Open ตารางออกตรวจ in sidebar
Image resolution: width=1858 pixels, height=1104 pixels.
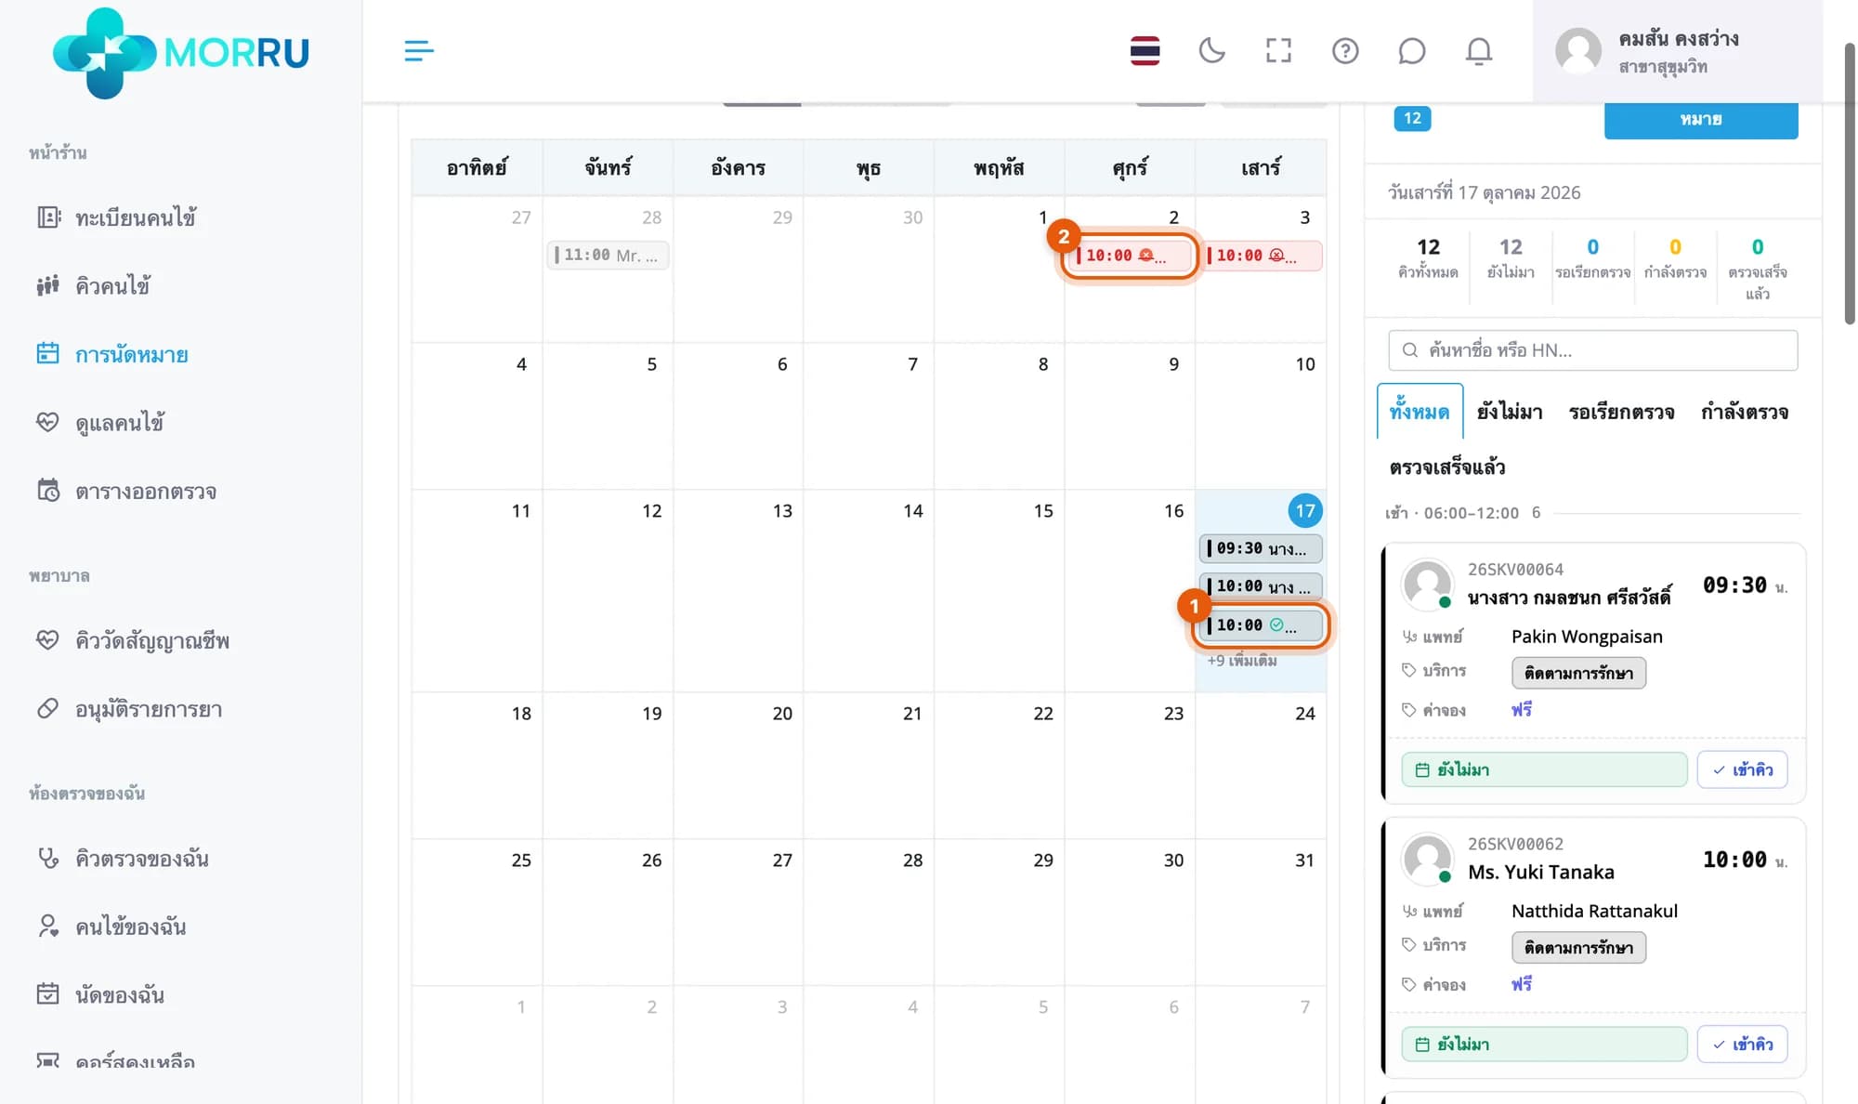126,491
